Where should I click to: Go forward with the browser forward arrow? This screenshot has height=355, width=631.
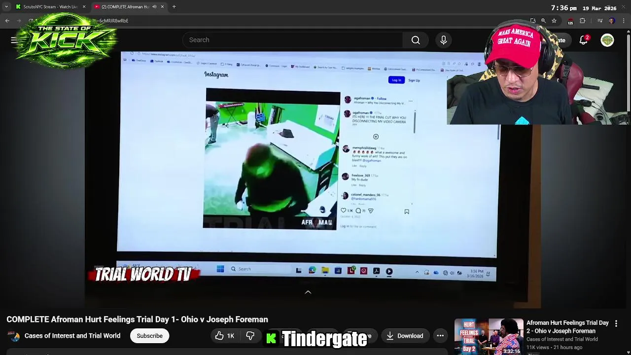[19, 21]
